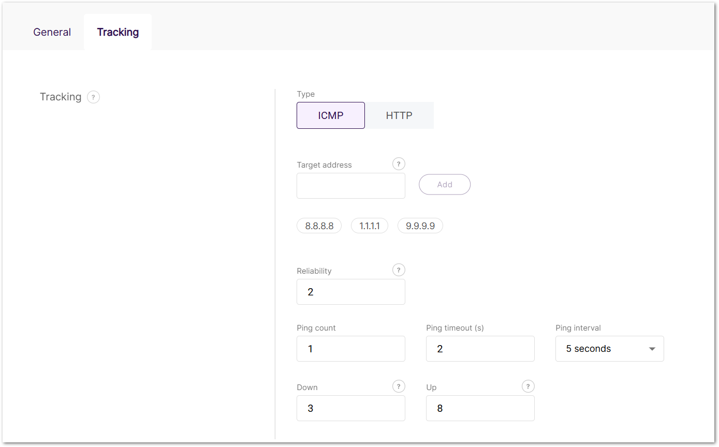Open the Reliability help tooltip icon
This screenshot has width=719, height=447.
(x=398, y=270)
